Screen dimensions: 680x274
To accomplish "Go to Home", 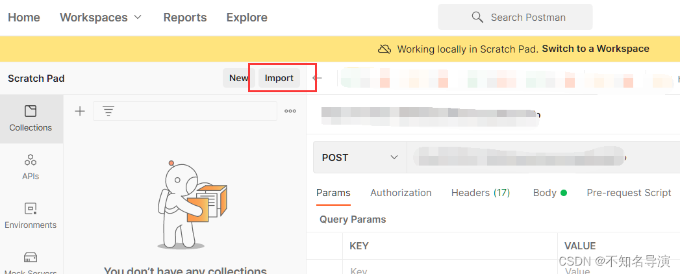I will 24,18.
